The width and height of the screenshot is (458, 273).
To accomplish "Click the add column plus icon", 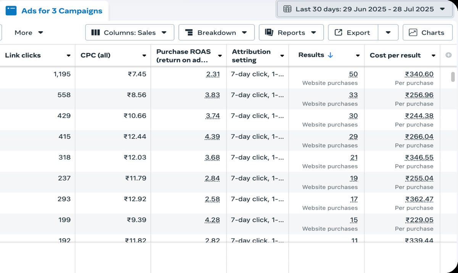I will click(448, 55).
